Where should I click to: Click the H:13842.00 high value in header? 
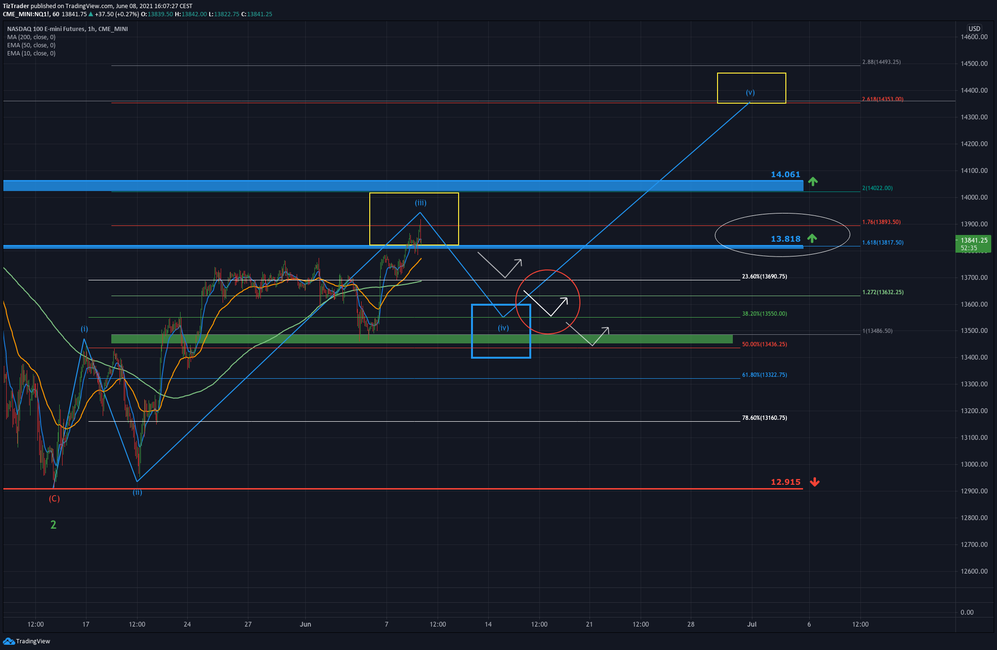pos(191,14)
